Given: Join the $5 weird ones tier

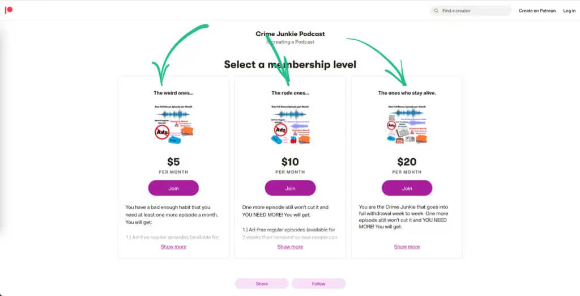Looking at the screenshot, I should pyautogui.click(x=173, y=188).
